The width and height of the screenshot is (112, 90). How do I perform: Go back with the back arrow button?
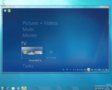(5, 11)
